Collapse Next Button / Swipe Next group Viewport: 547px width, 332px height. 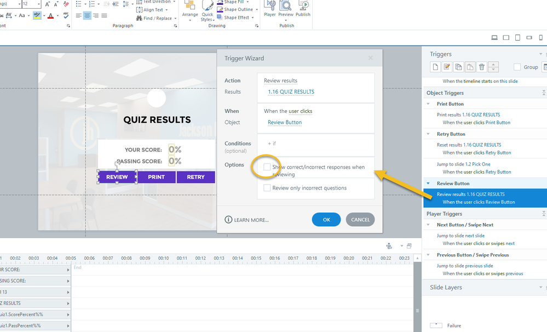[428, 225]
